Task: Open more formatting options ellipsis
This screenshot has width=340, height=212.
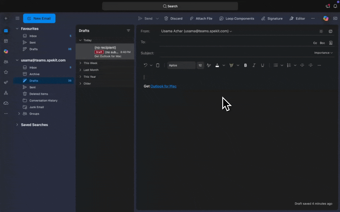Action: pos(319,65)
